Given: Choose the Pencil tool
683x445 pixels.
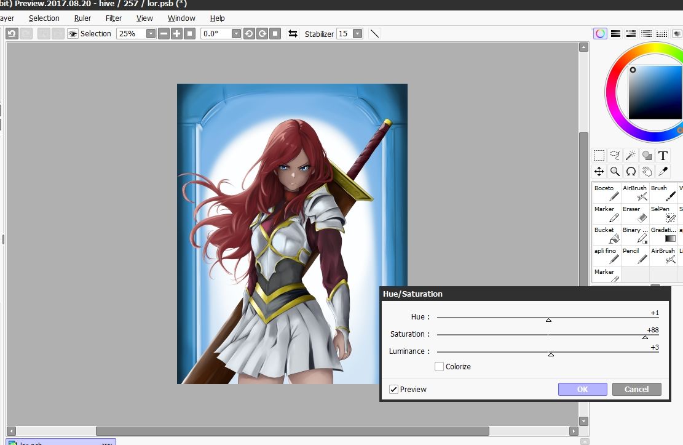Looking at the screenshot, I should coord(635,255).
